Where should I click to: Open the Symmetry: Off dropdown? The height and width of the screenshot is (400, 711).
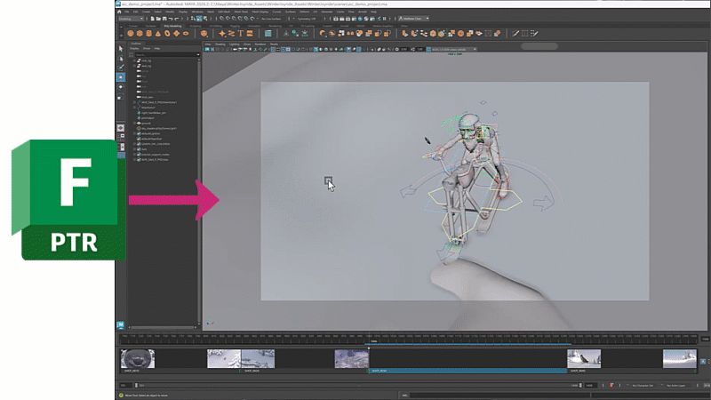tap(308, 19)
